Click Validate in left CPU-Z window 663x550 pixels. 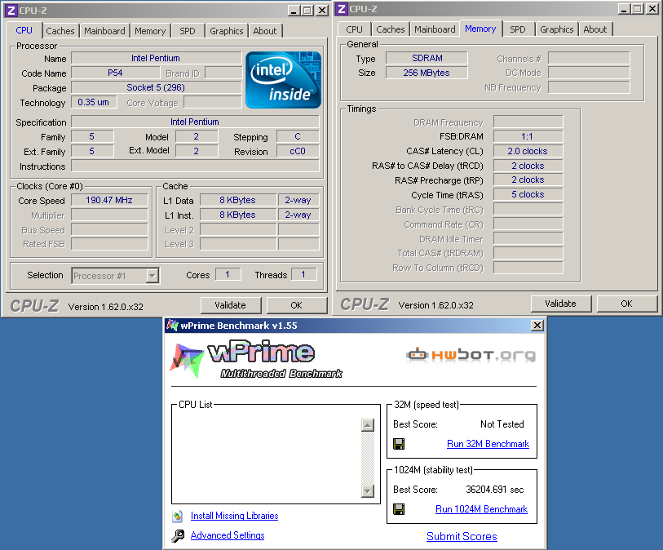click(231, 305)
